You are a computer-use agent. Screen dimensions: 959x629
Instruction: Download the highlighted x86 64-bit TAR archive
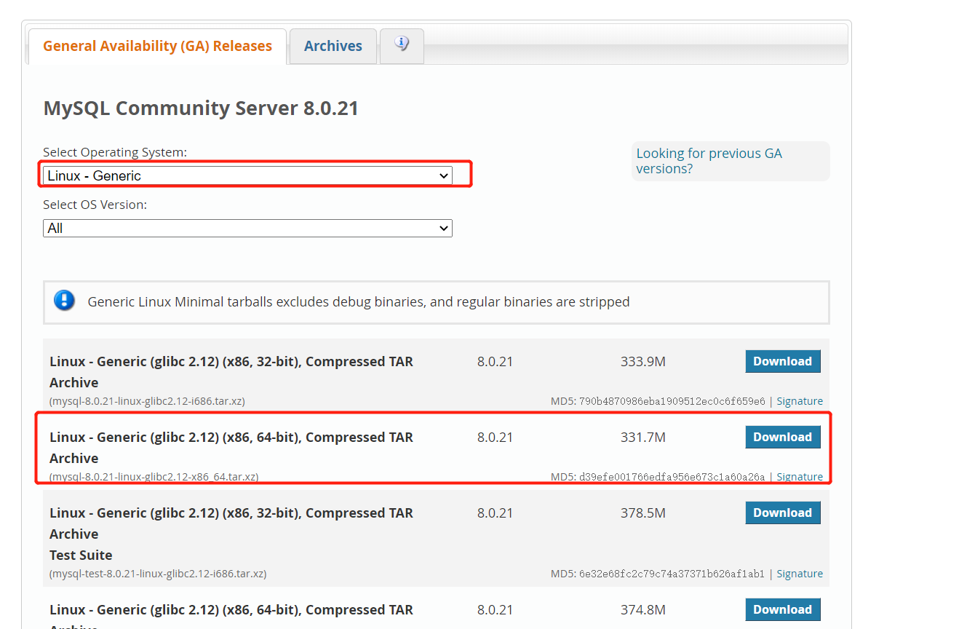pos(782,437)
